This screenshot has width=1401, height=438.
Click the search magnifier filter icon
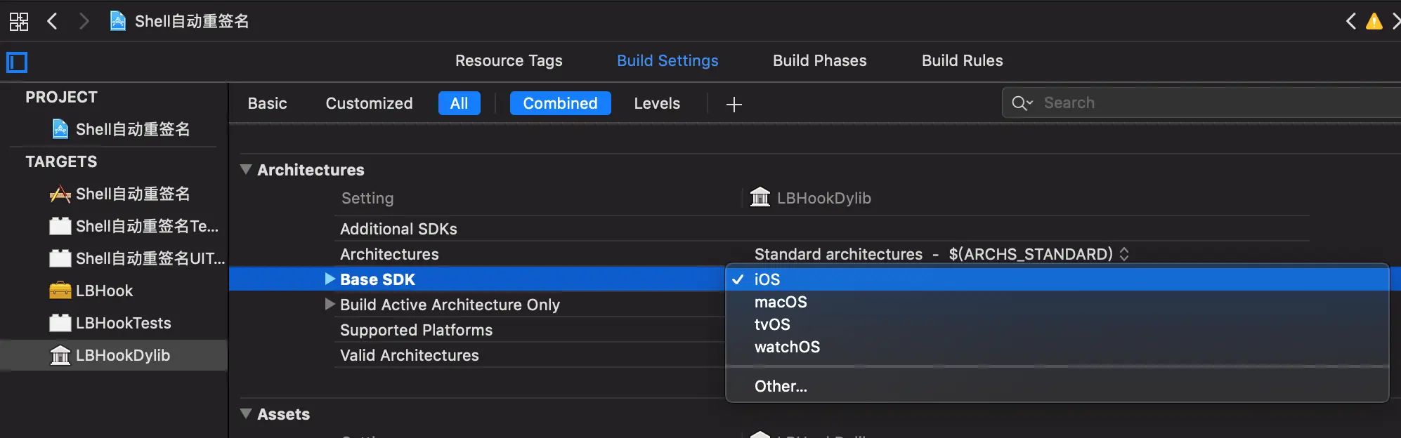1022,103
